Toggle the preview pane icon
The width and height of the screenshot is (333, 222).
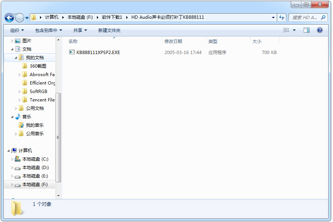(307, 30)
